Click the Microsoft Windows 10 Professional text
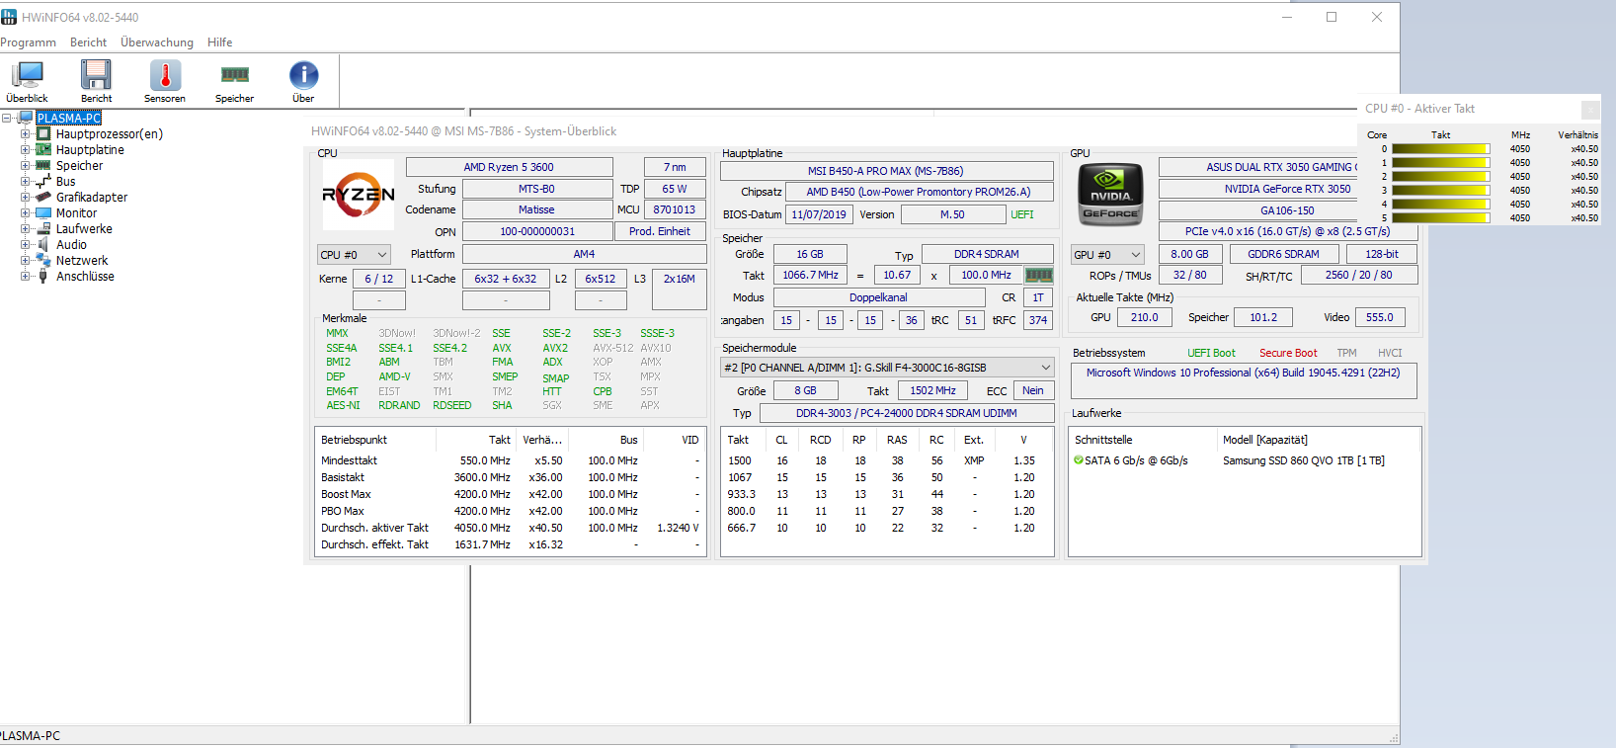The image size is (1616, 748). (1243, 373)
